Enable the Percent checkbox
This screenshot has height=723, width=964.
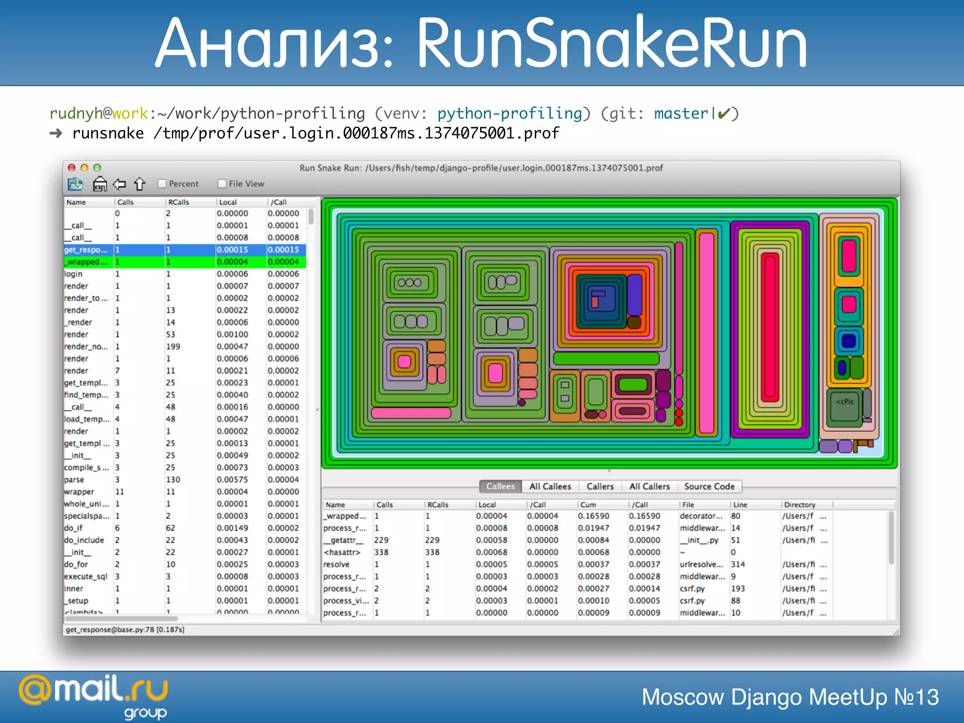click(162, 184)
